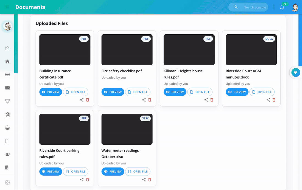Open notifications bell showing 99+

tap(282, 7)
